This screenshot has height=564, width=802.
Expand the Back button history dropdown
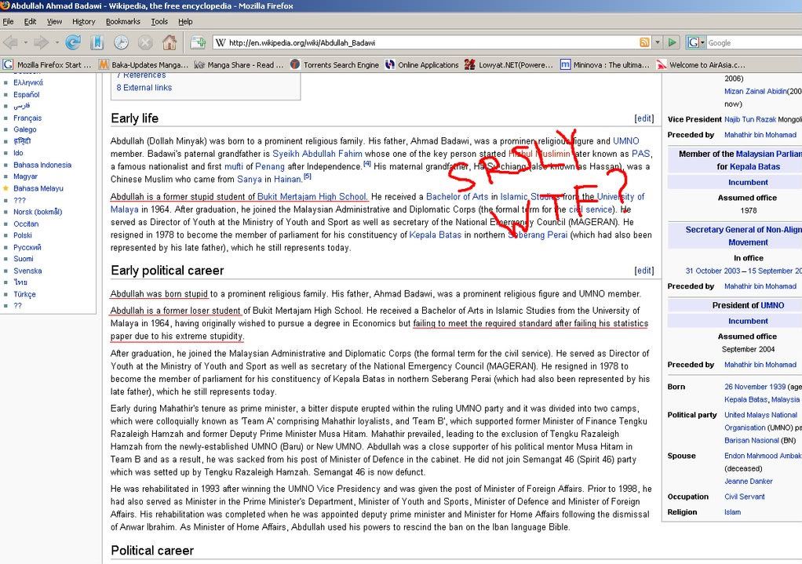(x=24, y=42)
